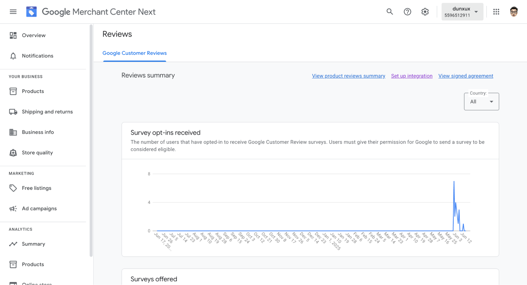Click Products box icon under Your Business

pyautogui.click(x=13, y=91)
